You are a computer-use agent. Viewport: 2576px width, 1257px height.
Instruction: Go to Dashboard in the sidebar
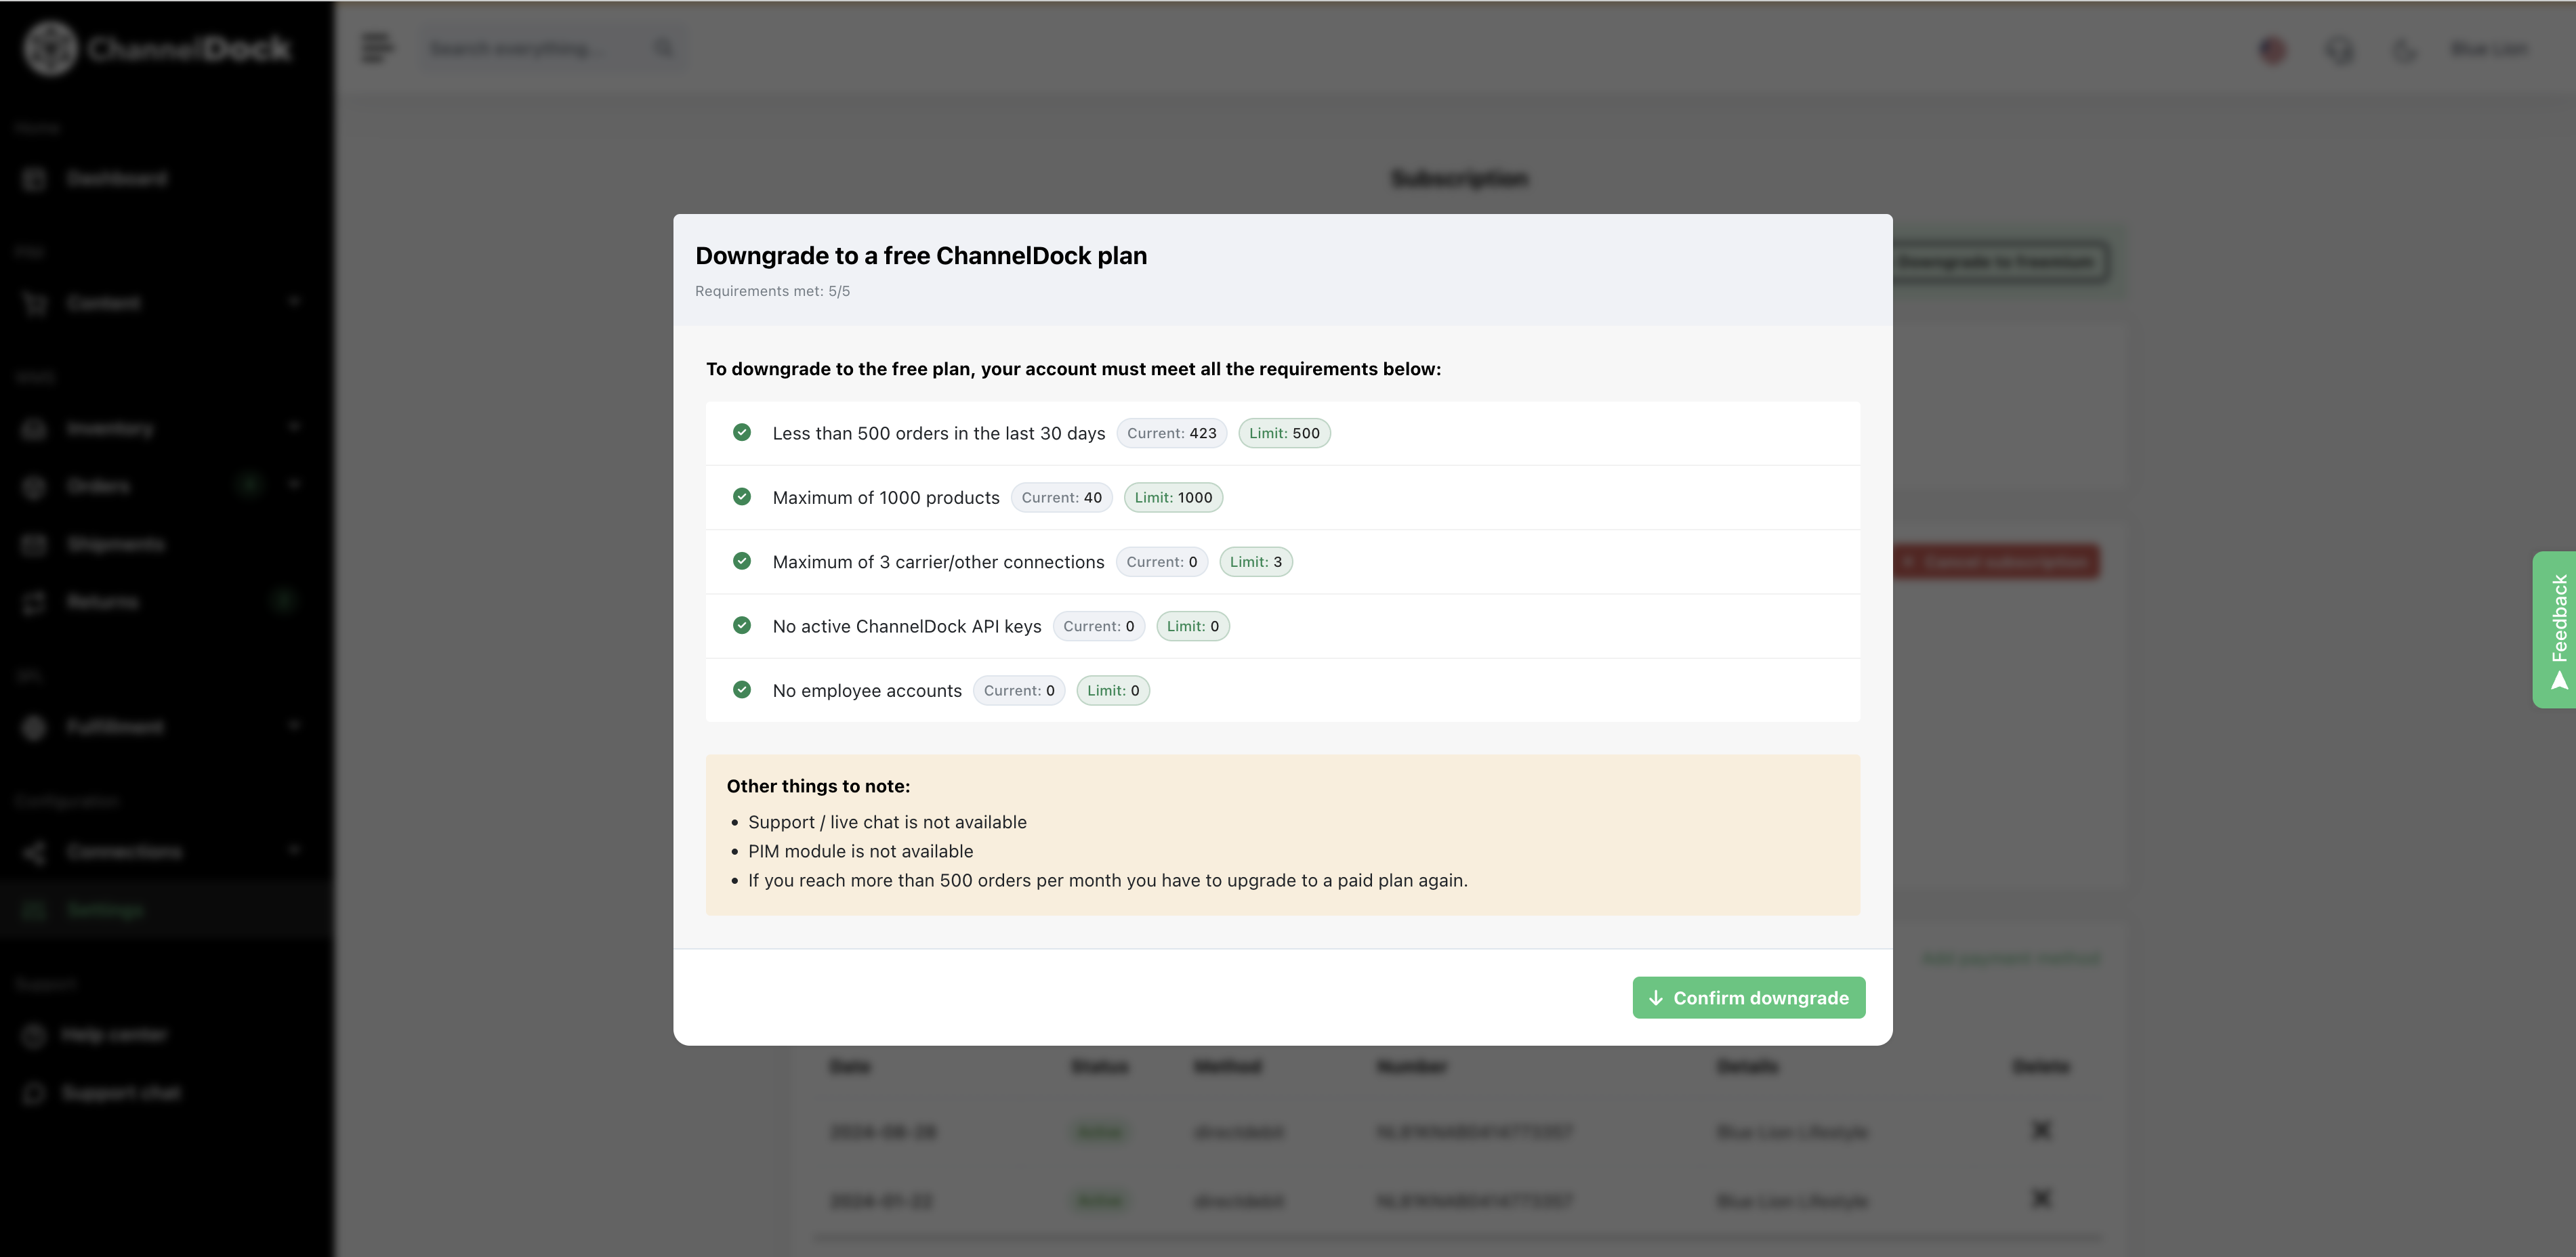[116, 179]
